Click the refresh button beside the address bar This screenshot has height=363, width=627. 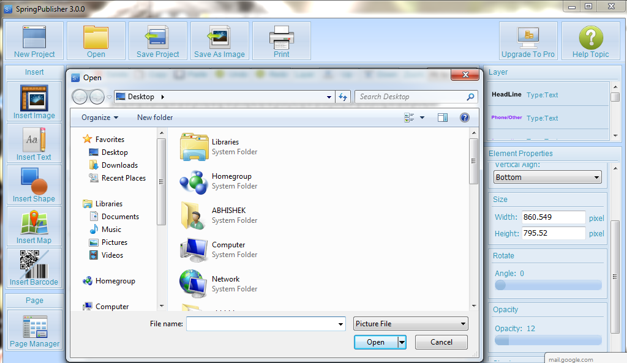click(x=343, y=97)
